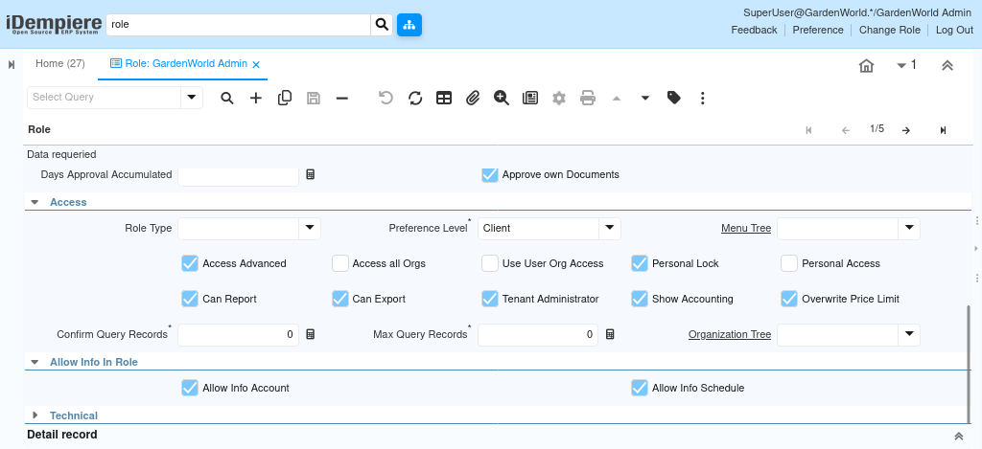Open the Attachment paperclip icon
Image resolution: width=982 pixels, height=449 pixels.
pyautogui.click(x=473, y=98)
